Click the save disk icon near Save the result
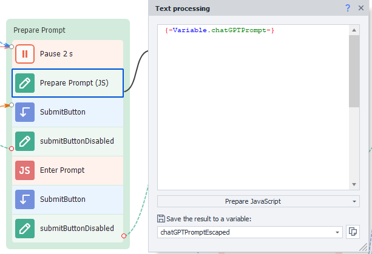This screenshot has width=372, height=254. coord(161,219)
